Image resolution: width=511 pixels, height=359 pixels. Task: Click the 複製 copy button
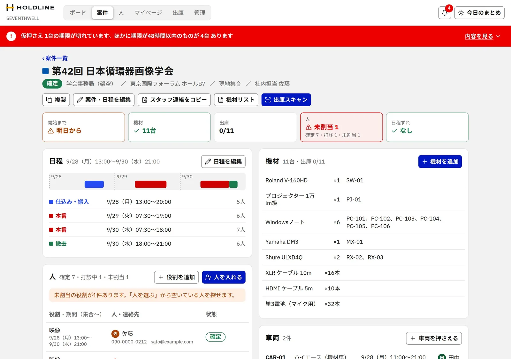tap(56, 100)
